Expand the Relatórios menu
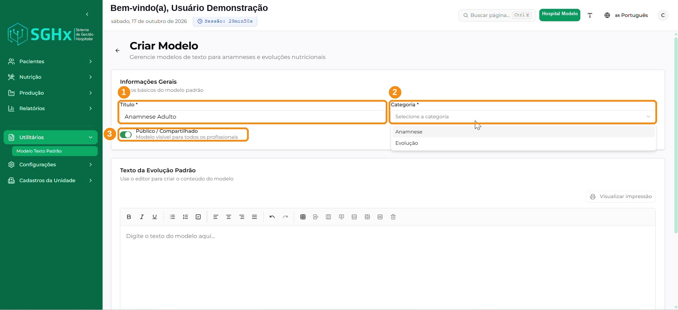The width and height of the screenshot is (678, 310). [x=50, y=108]
